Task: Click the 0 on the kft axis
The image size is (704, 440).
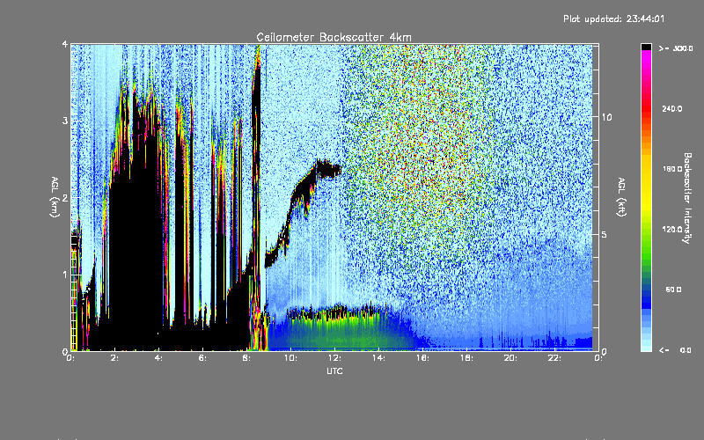Action: (605, 351)
